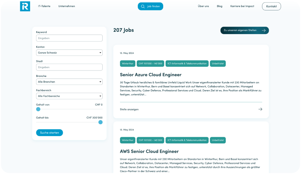Image resolution: width=301 pixels, height=174 pixels.
Task: Open IT-Talente menu item
Action: coord(44,6)
